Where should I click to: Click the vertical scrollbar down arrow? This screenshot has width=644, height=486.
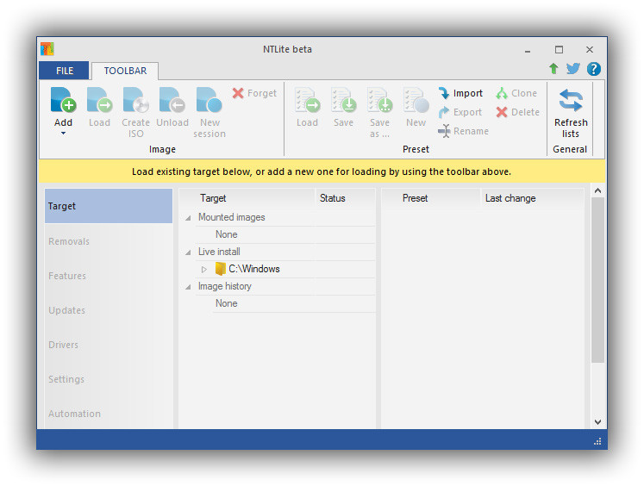tap(597, 422)
